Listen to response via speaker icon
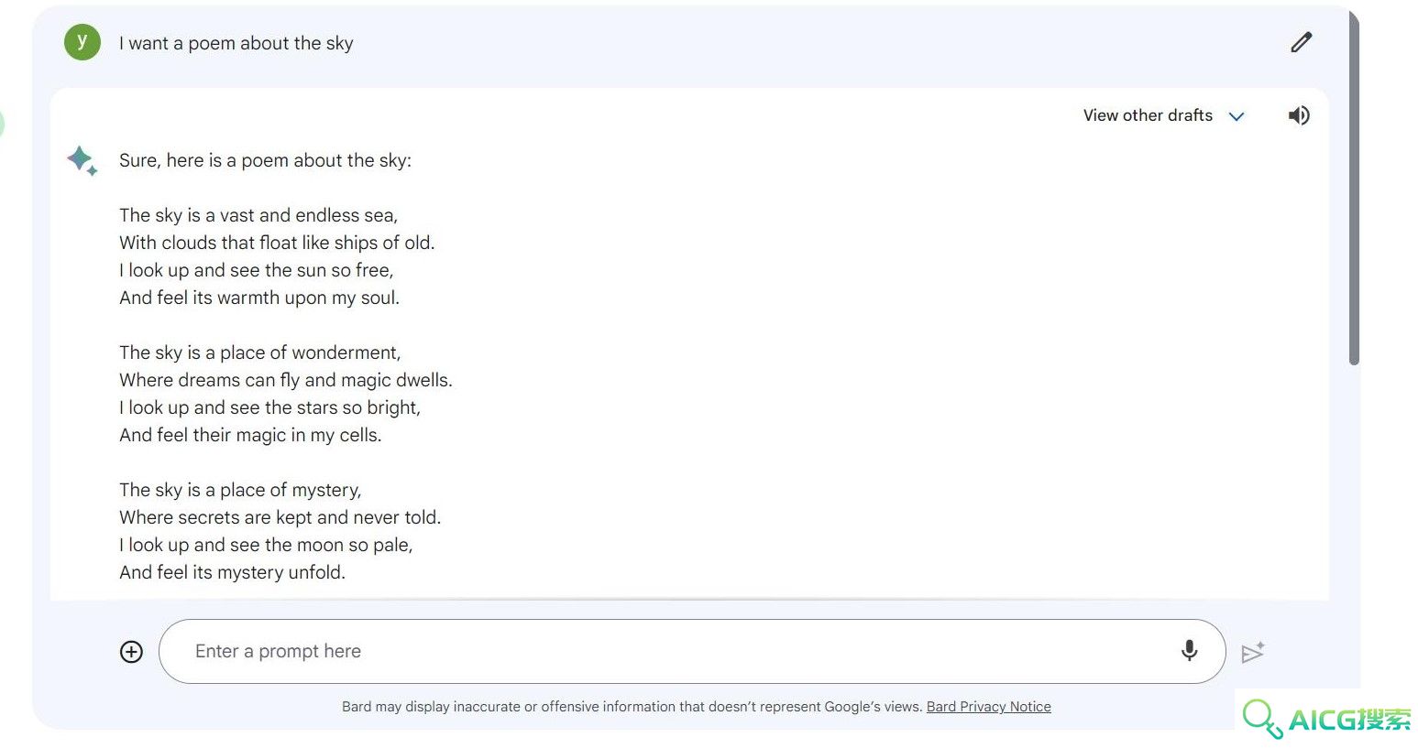The image size is (1418, 748). coord(1299,115)
